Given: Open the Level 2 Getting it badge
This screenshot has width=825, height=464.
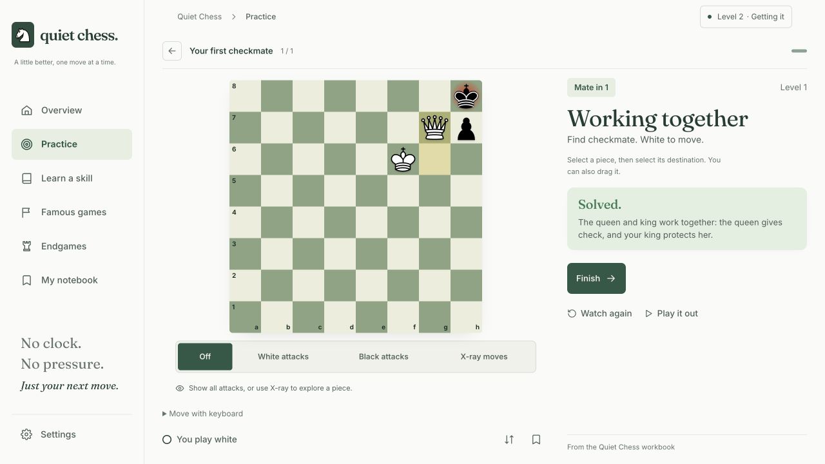Looking at the screenshot, I should 746,17.
